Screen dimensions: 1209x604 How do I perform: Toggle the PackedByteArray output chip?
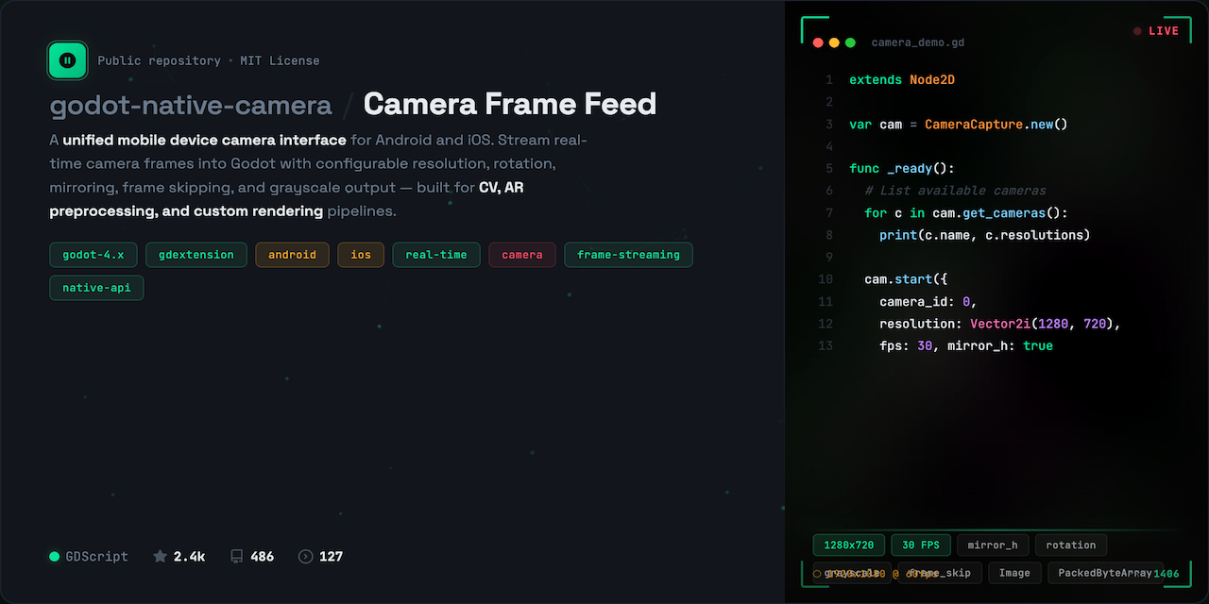coord(1105,573)
